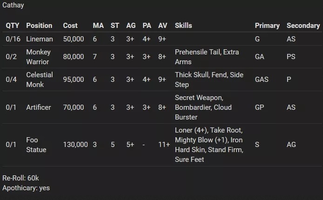Click the Secret Weapon, Bombardier skills cell
Screen dimensions: 323x200
click(x=203, y=107)
